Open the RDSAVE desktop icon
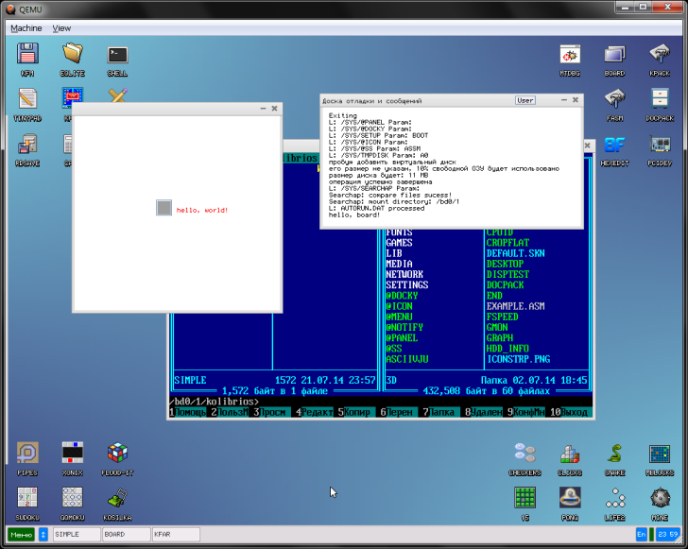 pos(27,149)
